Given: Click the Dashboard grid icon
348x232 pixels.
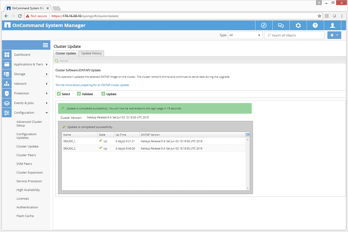Looking at the screenshot, I should tap(7, 55).
